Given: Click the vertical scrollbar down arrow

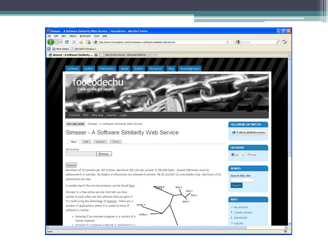Looking at the screenshot, I should 290,223.
